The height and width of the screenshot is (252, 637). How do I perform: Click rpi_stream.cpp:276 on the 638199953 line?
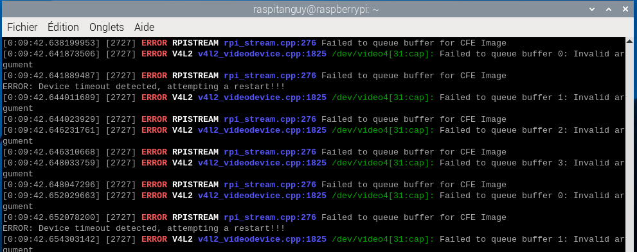[x=270, y=43]
